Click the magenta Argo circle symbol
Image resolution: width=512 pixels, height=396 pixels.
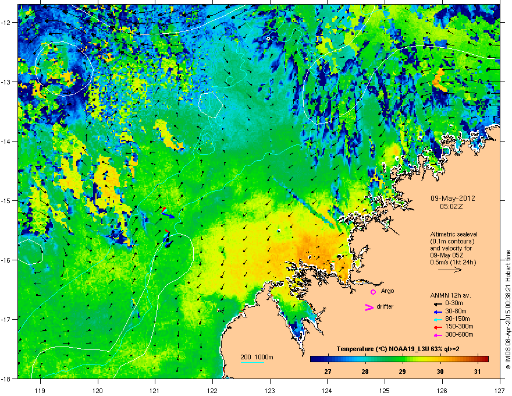pyautogui.click(x=373, y=292)
